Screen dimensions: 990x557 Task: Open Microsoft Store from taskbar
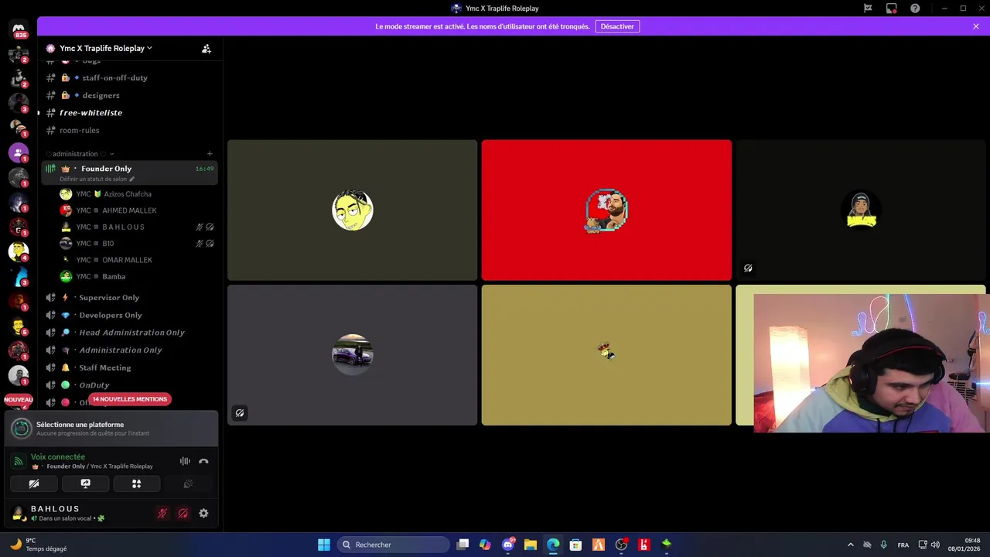click(575, 545)
